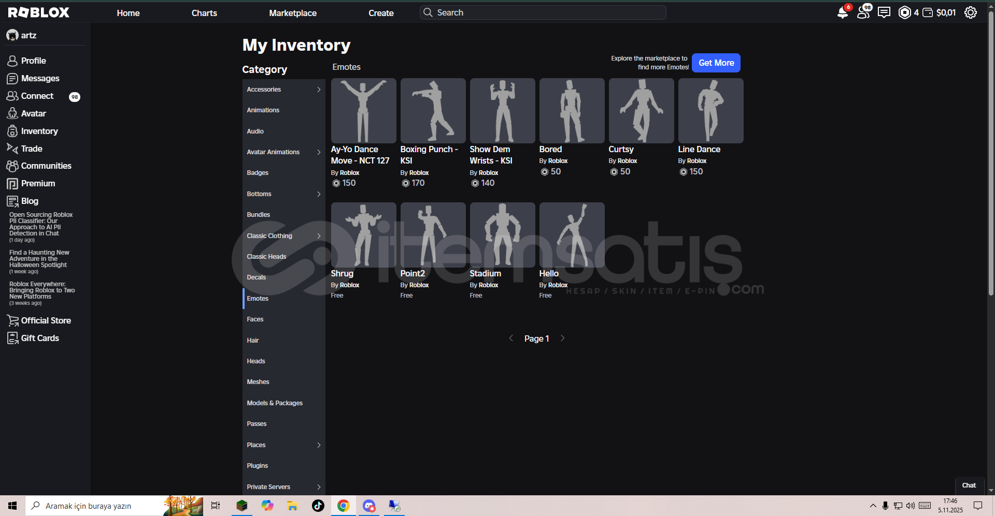Open TikTok from the taskbar

tap(318, 506)
